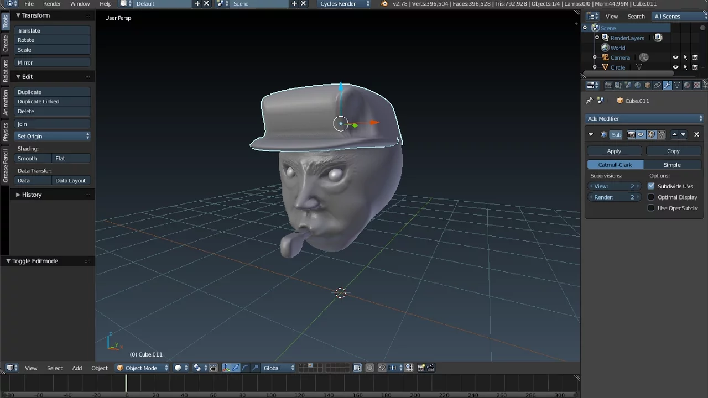Add new screen layout with plus button

click(197, 3)
